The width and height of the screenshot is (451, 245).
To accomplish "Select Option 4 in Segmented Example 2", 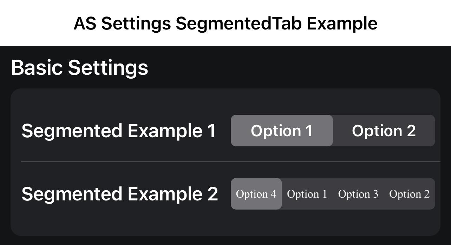I will pyautogui.click(x=256, y=194).
